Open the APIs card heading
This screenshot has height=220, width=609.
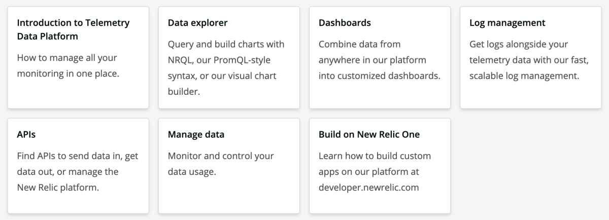point(26,134)
